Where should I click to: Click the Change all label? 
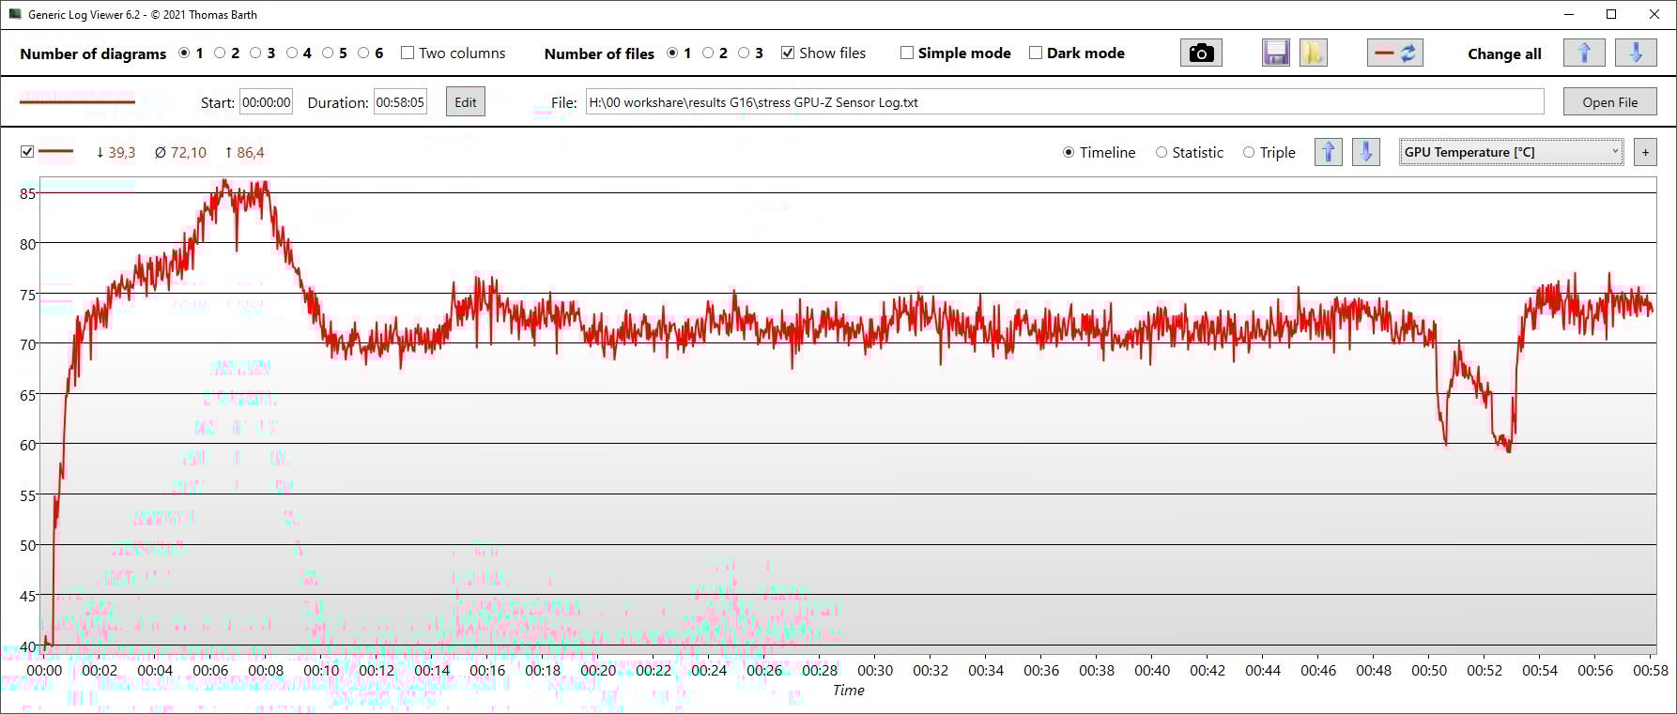pyautogui.click(x=1504, y=54)
